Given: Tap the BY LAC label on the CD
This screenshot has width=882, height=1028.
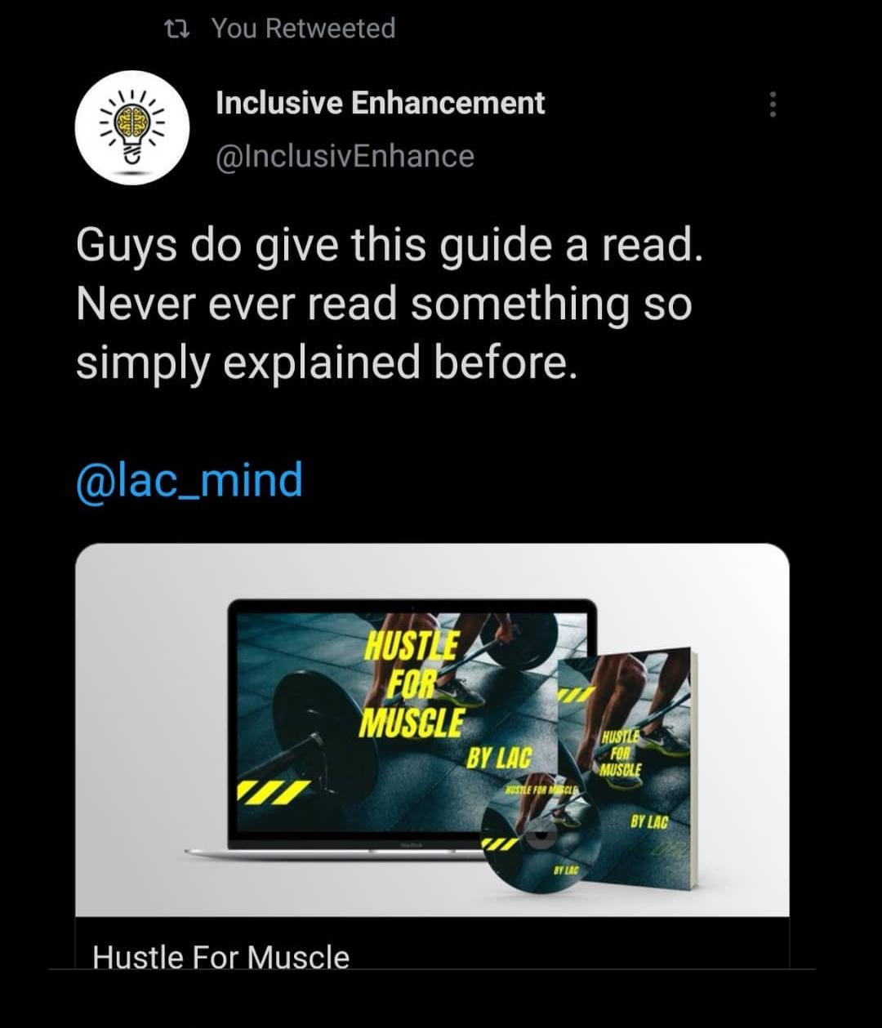Looking at the screenshot, I should tap(566, 870).
